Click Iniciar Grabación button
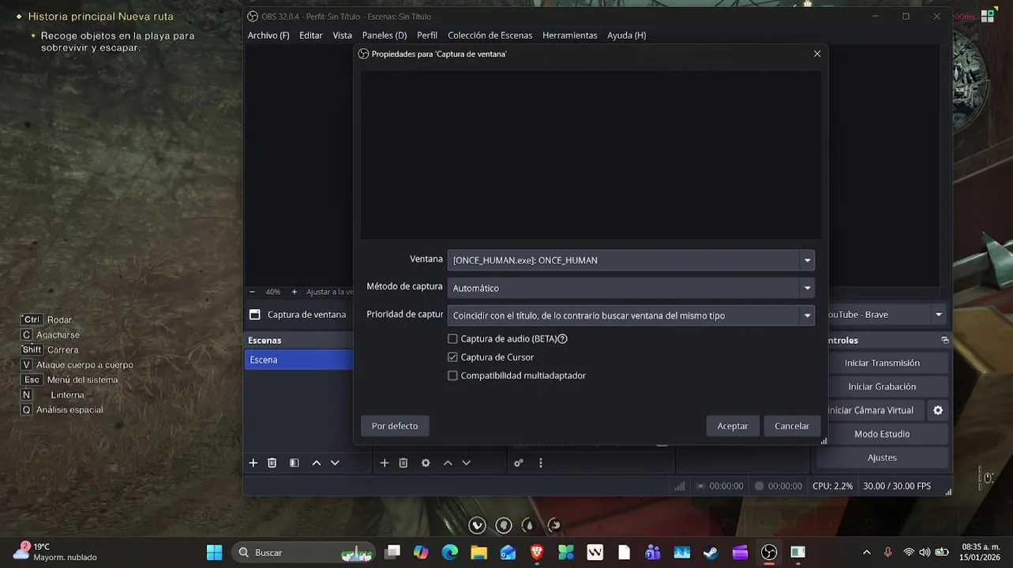This screenshot has width=1013, height=568. 882,387
